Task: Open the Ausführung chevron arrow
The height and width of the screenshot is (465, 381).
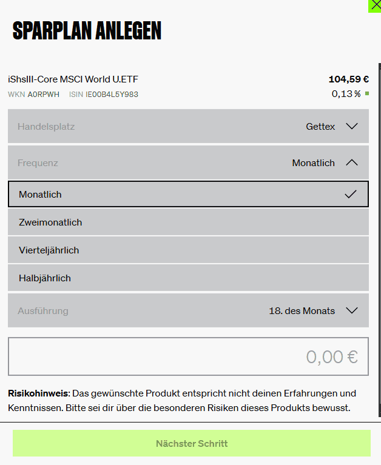Action: (352, 310)
